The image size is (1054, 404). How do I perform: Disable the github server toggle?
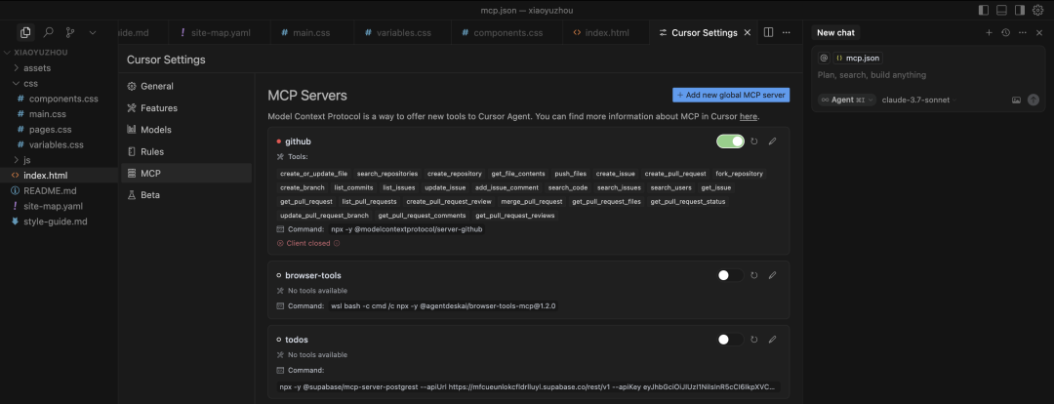coord(731,141)
